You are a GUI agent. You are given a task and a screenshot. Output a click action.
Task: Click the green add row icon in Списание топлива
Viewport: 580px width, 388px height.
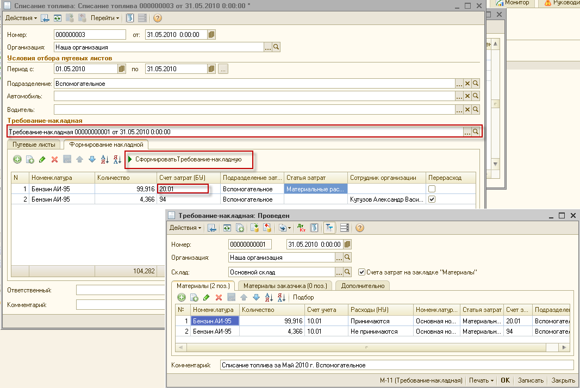(x=17, y=159)
